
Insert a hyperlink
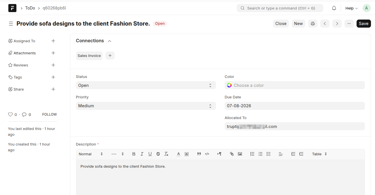232,154
